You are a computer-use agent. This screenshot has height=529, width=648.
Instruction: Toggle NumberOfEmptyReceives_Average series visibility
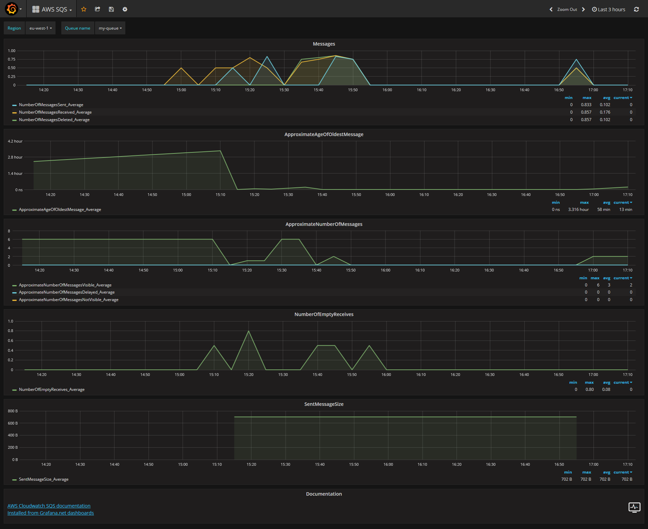point(52,390)
